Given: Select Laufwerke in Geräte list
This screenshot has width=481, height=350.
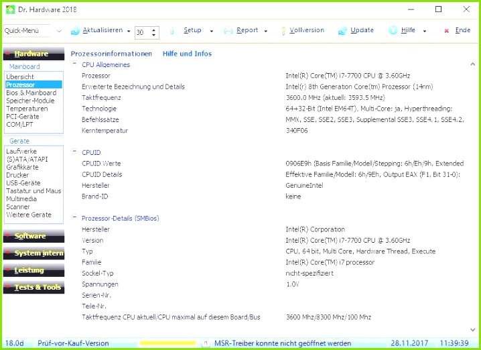Looking at the screenshot, I should click(21, 152).
